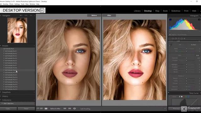
Task: Select the Adjustment Brush tool
Action: [184, 38]
